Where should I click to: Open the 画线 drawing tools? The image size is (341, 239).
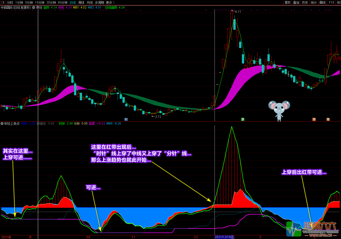pyautogui.click(x=322, y=2)
